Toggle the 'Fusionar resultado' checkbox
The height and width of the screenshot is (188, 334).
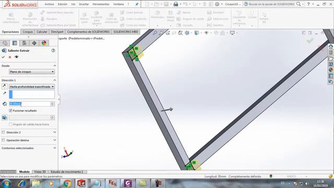coord(10,111)
